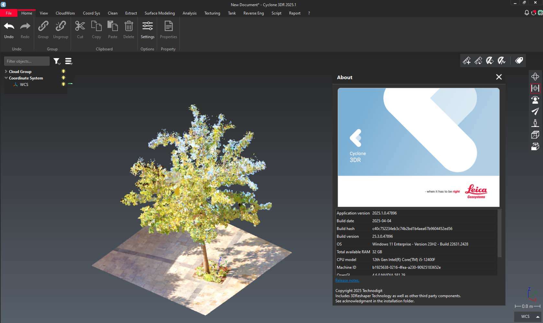
Task: Click the Filter objects search field
Action: point(27,61)
